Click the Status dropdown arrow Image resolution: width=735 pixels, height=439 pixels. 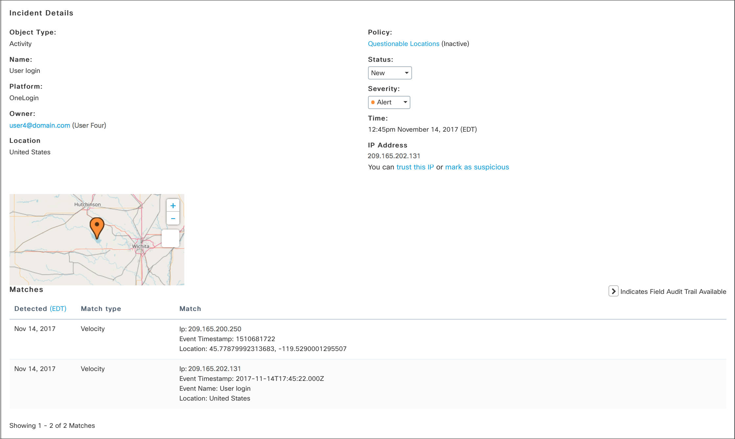pyautogui.click(x=406, y=73)
